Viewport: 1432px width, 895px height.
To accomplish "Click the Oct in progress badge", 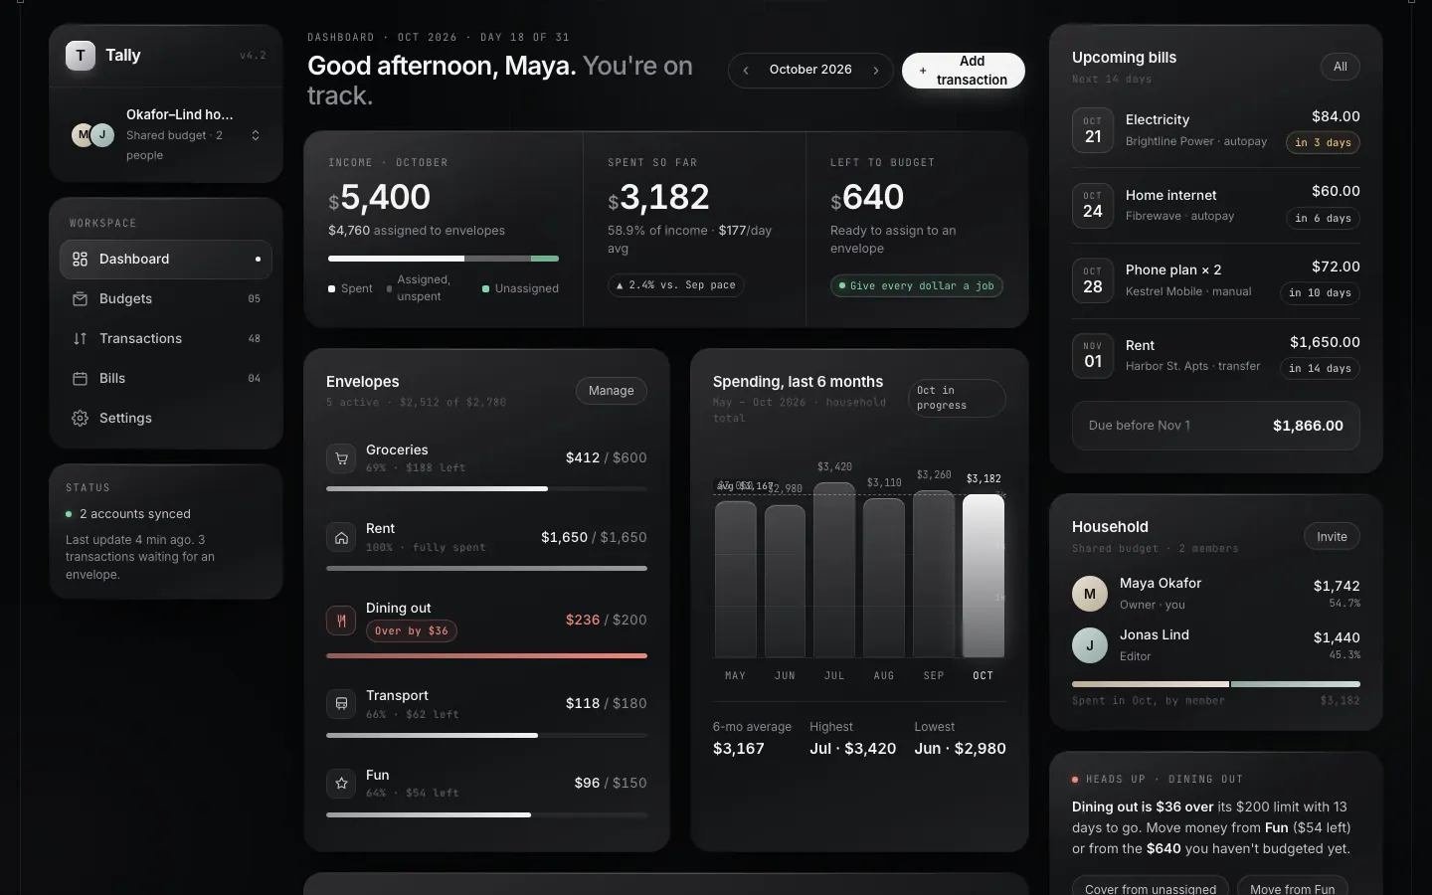I will 957,398.
